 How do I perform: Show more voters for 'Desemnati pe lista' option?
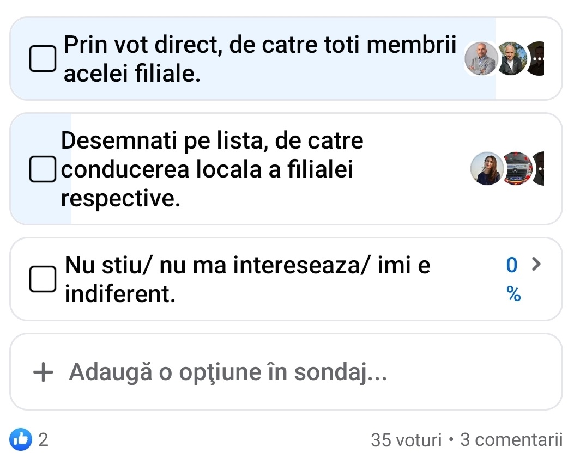[538, 169]
